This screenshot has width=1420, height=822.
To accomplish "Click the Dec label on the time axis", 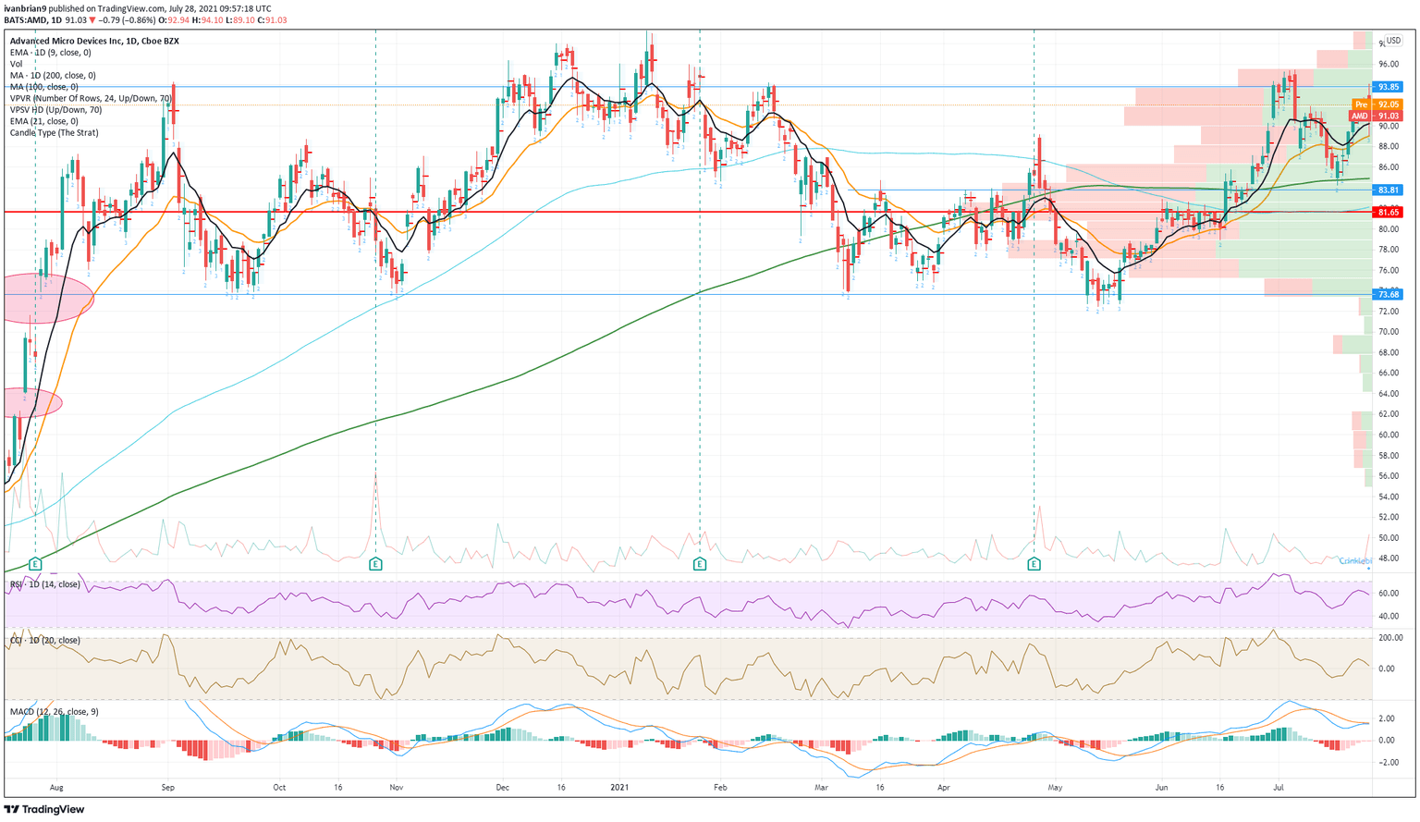I will point(503,788).
